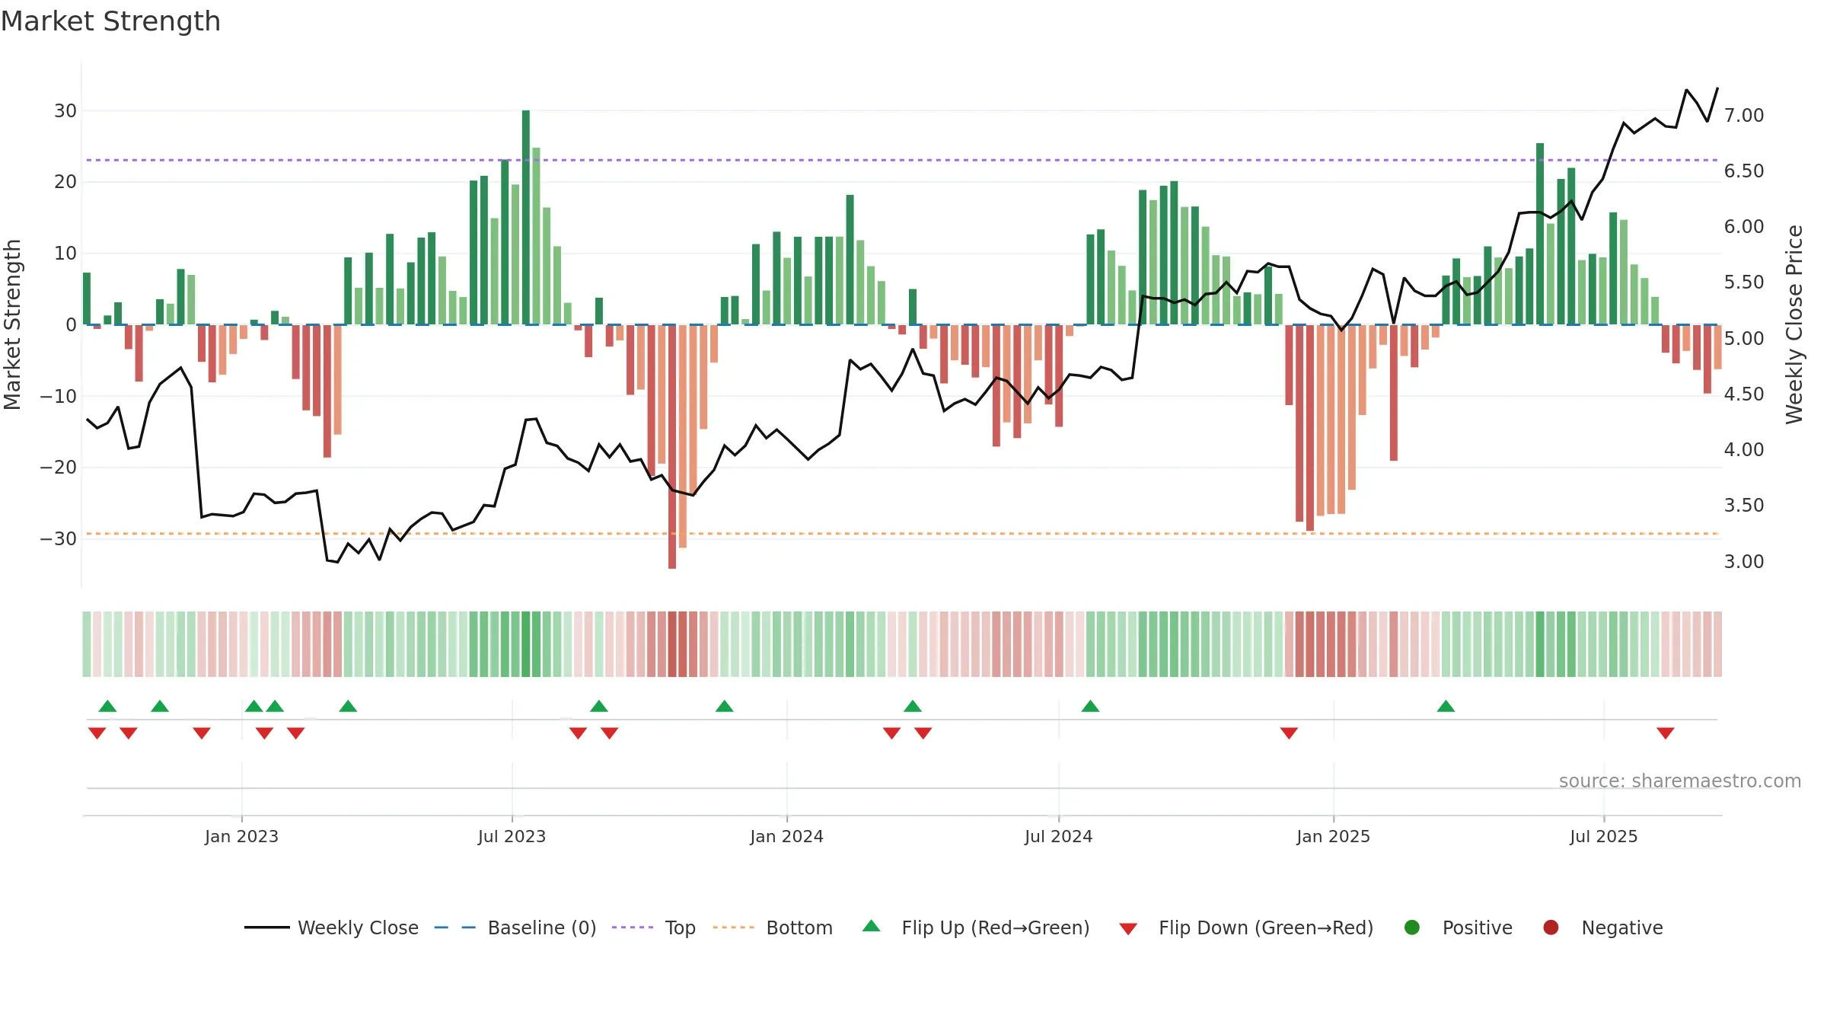This screenshot has height=1028, width=1827.
Task: Click the lowest red bar near -34
Action: coord(672,446)
